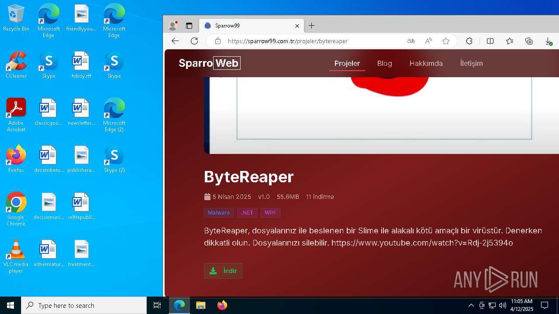The height and width of the screenshot is (314, 559).
Task: Open the selfrepubli Word document
Action: [x=81, y=207]
